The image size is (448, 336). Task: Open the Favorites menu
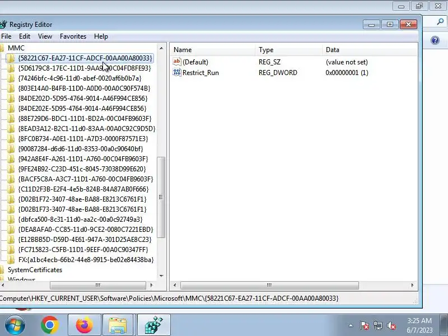[x=73, y=36]
